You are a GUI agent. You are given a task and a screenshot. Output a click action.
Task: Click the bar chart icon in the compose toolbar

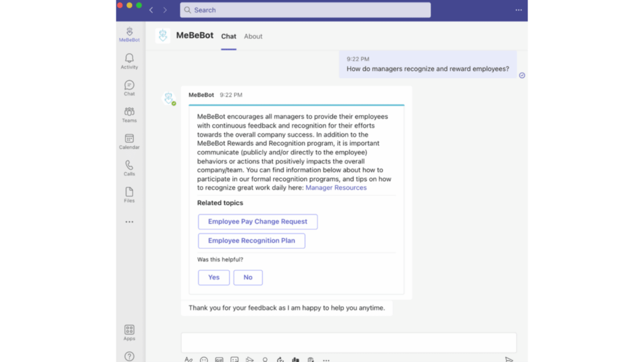[296, 359]
